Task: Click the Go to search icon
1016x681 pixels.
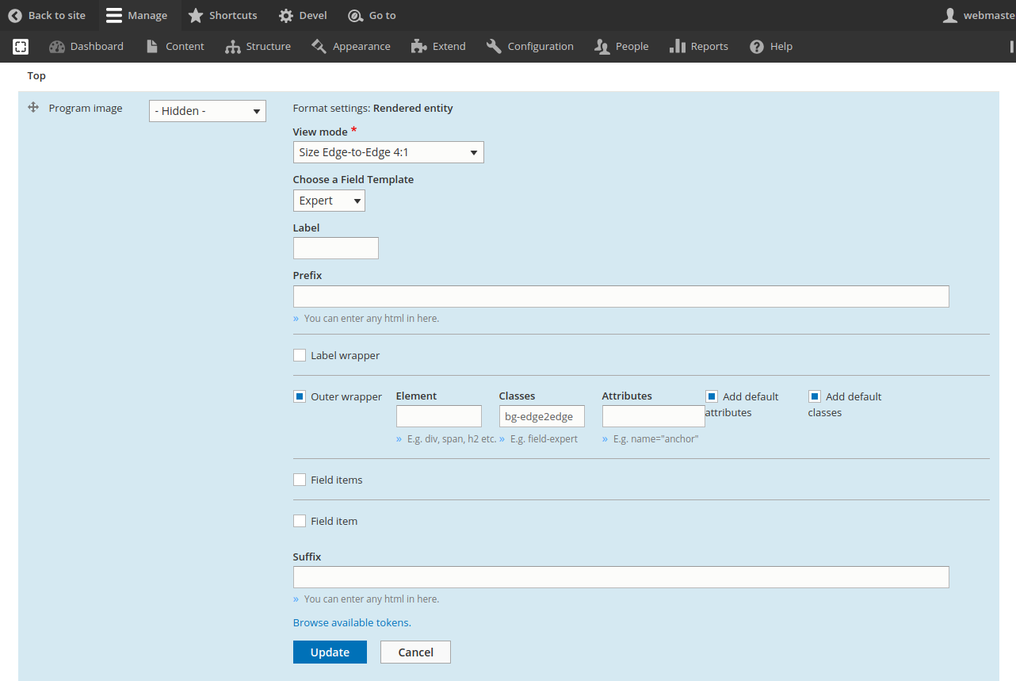Action: [x=355, y=15]
